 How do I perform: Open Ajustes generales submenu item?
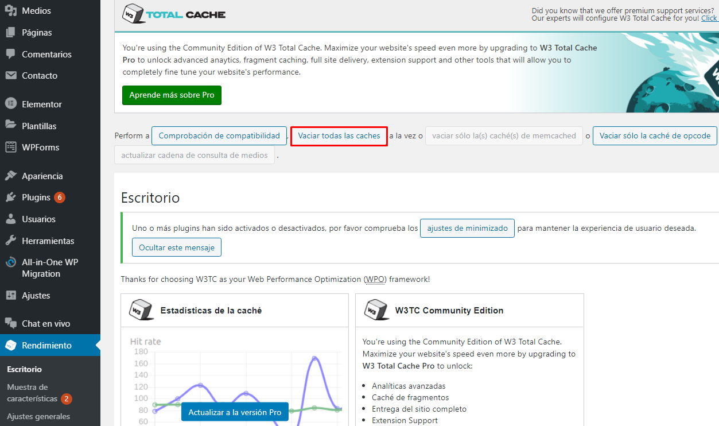tap(38, 416)
